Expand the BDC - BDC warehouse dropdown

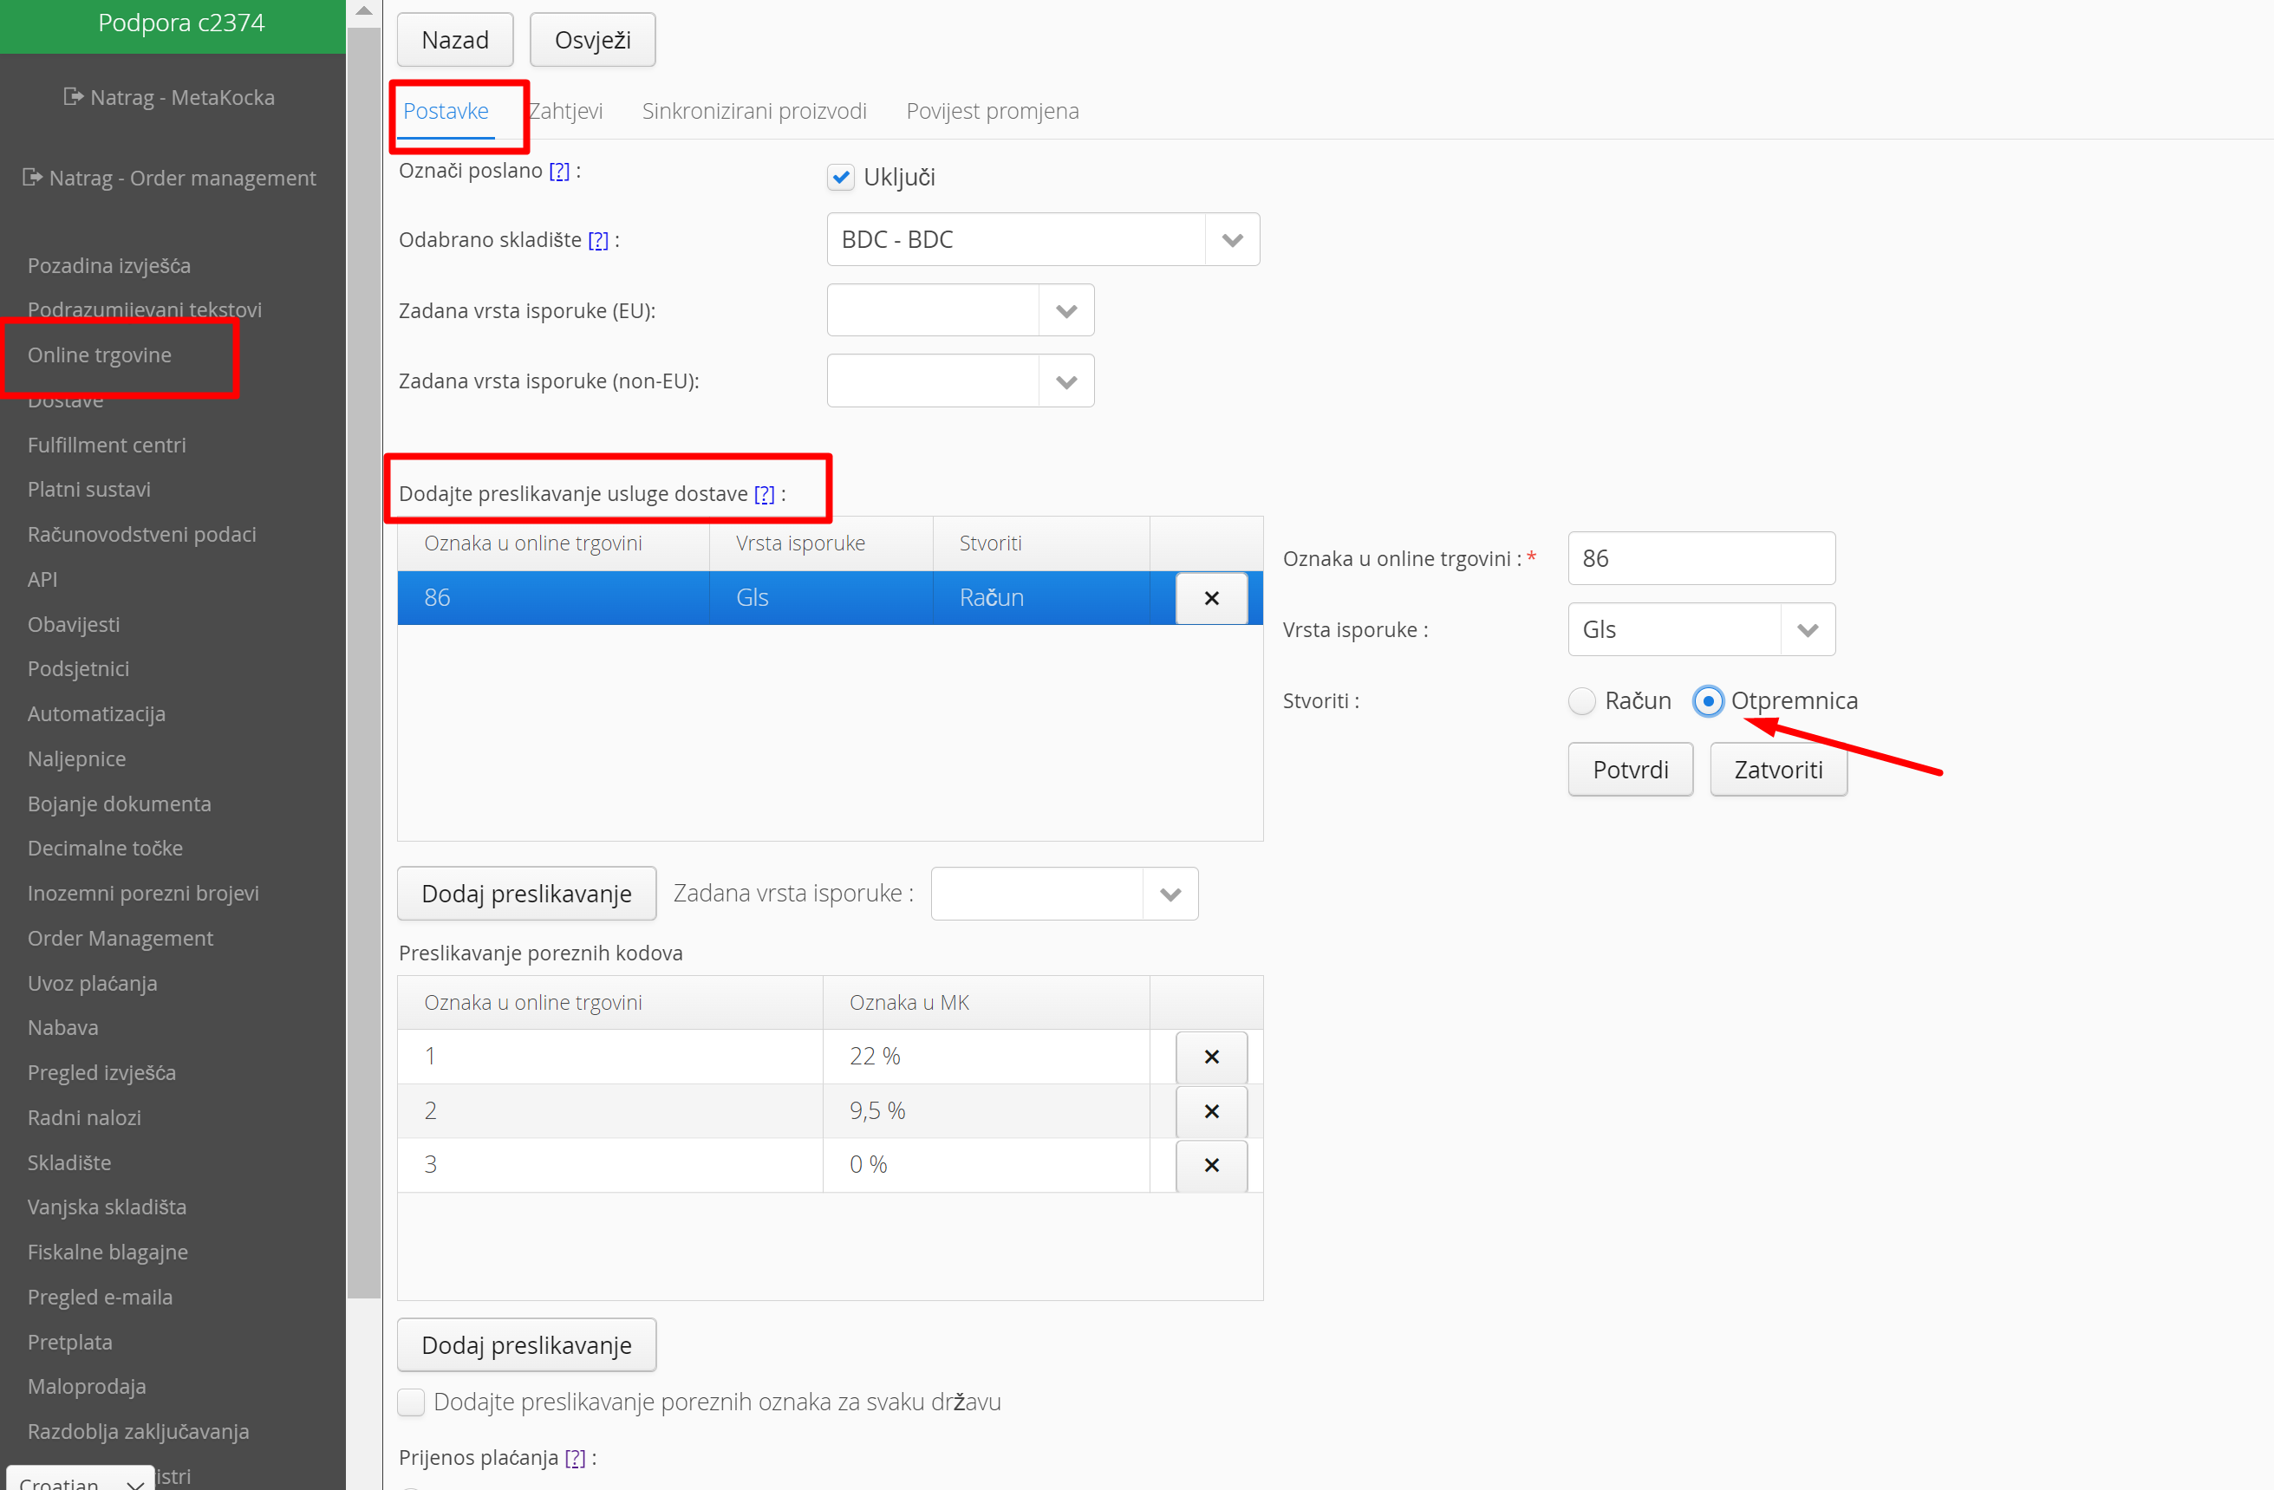[x=1232, y=240]
